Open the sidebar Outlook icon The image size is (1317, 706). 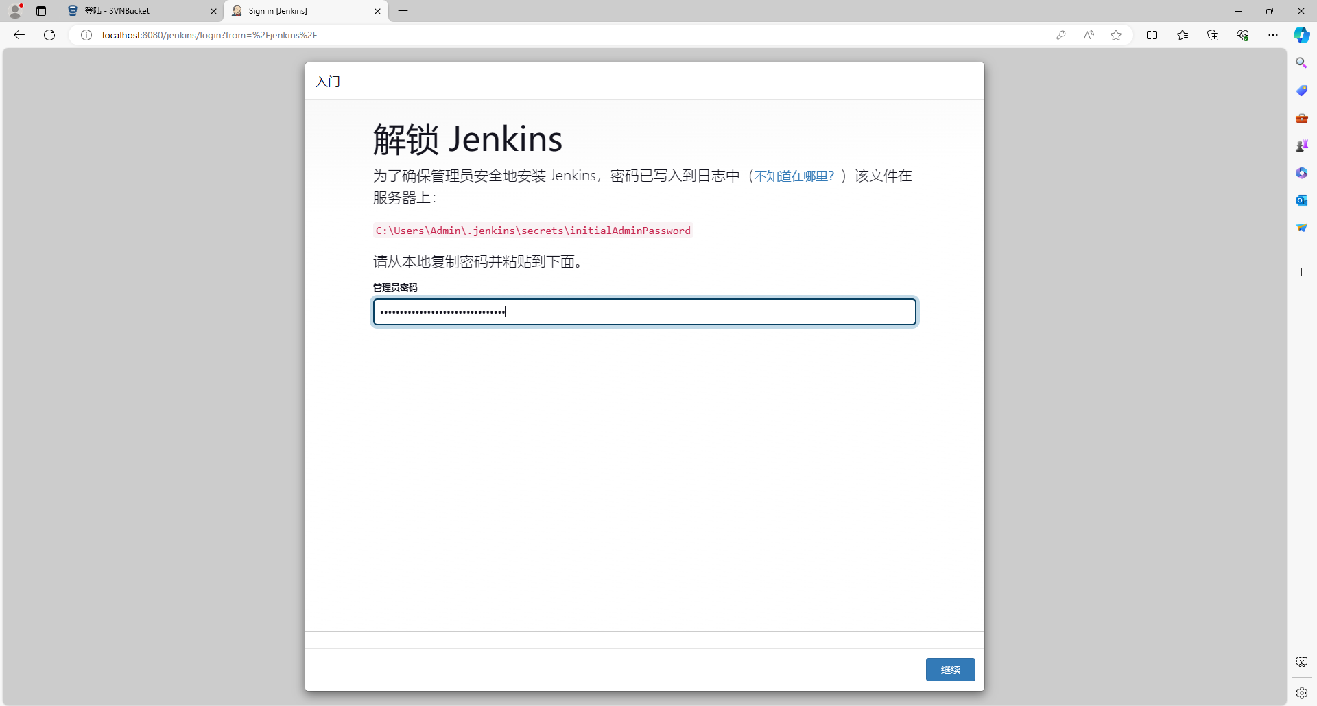(x=1301, y=200)
